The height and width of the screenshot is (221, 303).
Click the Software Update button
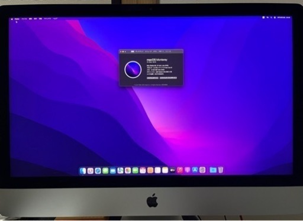pos(168,78)
